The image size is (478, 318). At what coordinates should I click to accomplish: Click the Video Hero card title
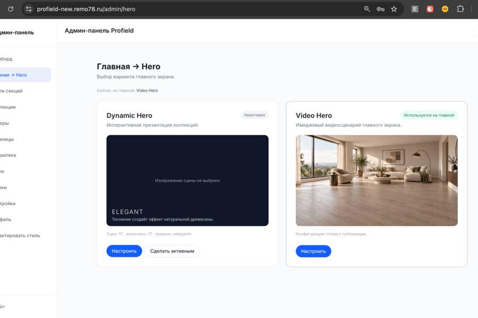(314, 116)
